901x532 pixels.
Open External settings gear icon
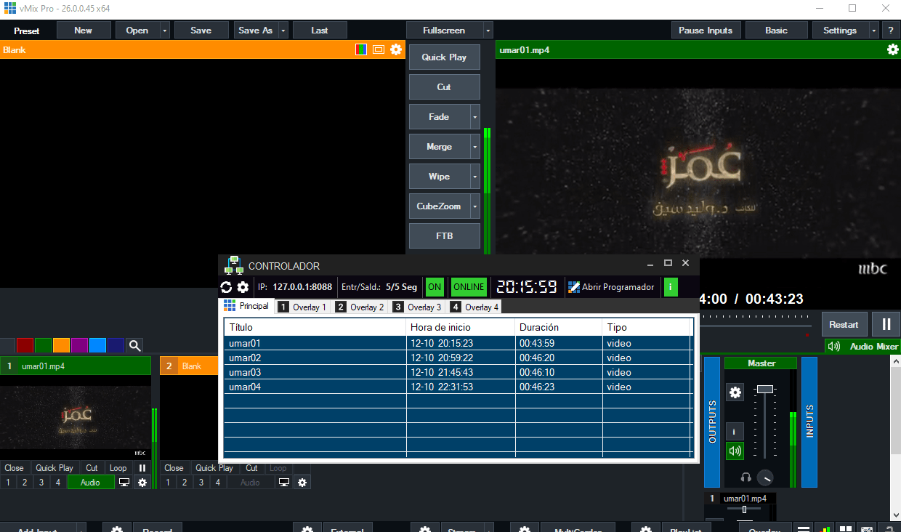pyautogui.click(x=307, y=529)
